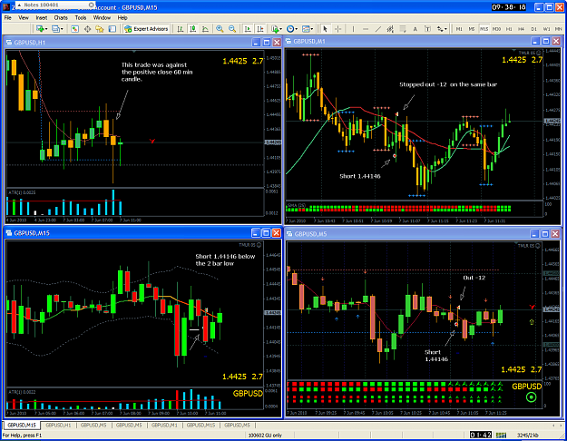This screenshot has width=567, height=441.
Task: Open the Window menu
Action: (x=102, y=18)
